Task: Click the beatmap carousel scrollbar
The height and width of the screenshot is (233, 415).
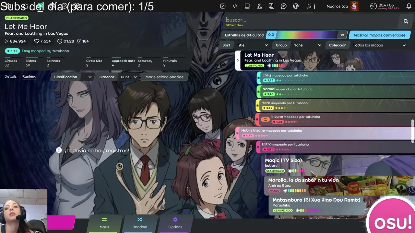Action: tap(413, 131)
